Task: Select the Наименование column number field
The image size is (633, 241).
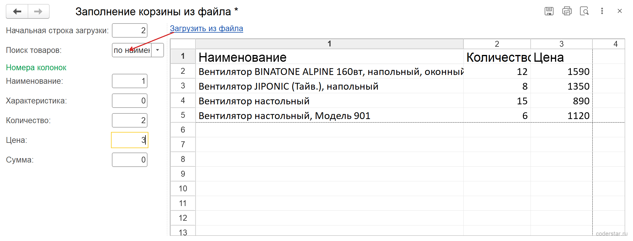Action: [x=130, y=81]
